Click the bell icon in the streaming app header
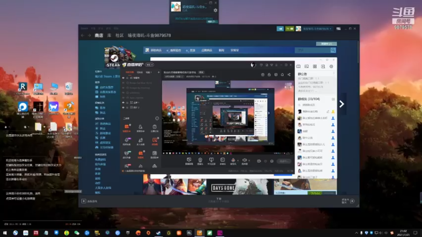422x237 pixels. [x=282, y=75]
